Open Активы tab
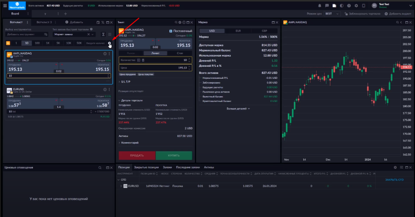 click(209, 167)
